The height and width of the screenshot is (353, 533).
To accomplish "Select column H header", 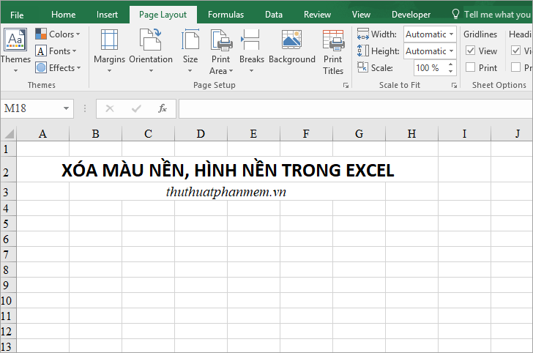I will 411,133.
